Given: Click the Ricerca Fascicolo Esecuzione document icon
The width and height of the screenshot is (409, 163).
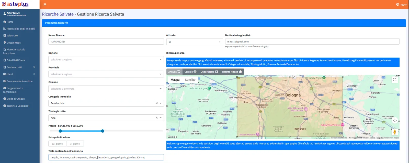Looking at the screenshot, I should tap(5, 49).
